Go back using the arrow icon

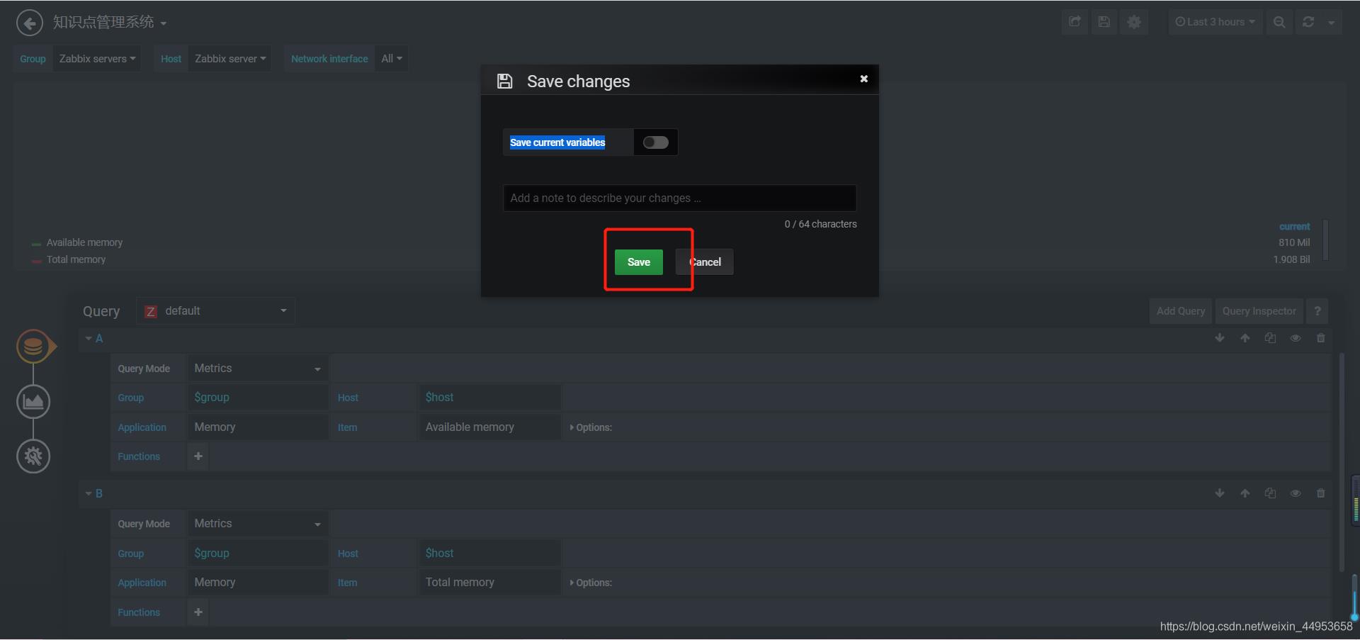click(29, 23)
